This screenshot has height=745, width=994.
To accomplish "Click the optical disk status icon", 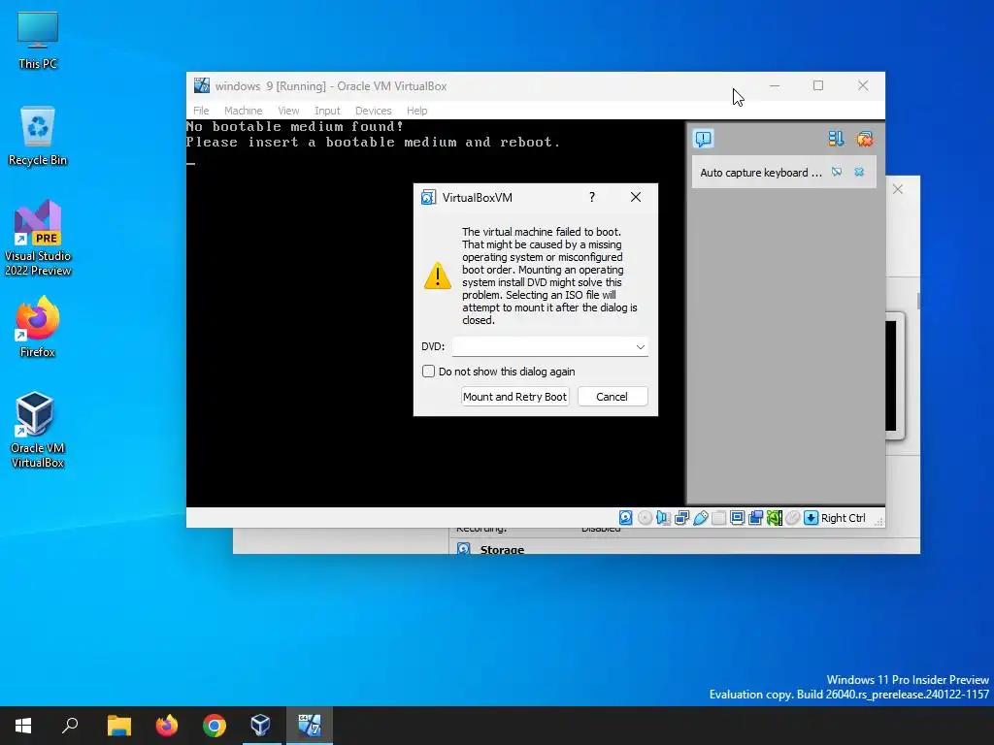I will click(645, 518).
